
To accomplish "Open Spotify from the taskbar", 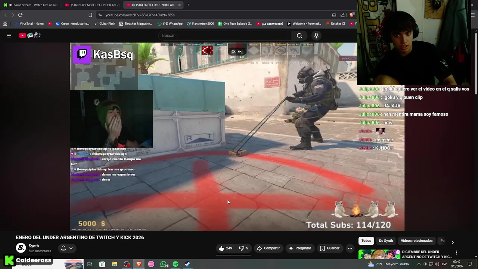I will coord(176,264).
